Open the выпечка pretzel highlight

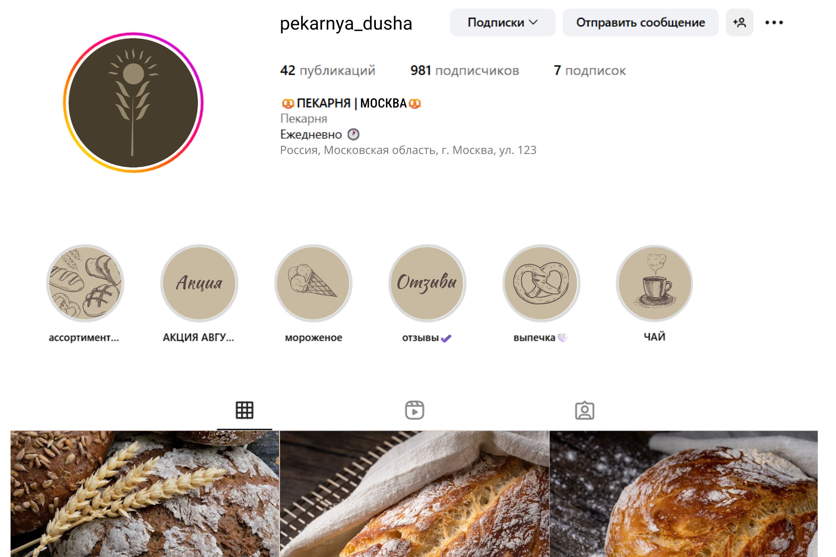[x=541, y=283]
